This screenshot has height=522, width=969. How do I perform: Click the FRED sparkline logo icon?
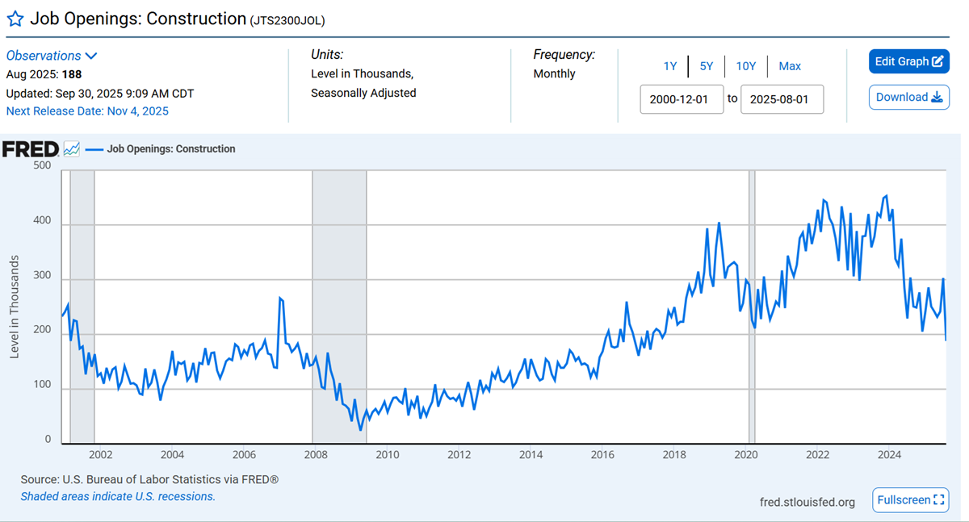coord(71,148)
